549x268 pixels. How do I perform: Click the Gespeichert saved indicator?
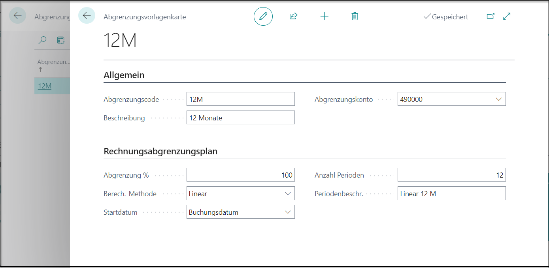(446, 17)
